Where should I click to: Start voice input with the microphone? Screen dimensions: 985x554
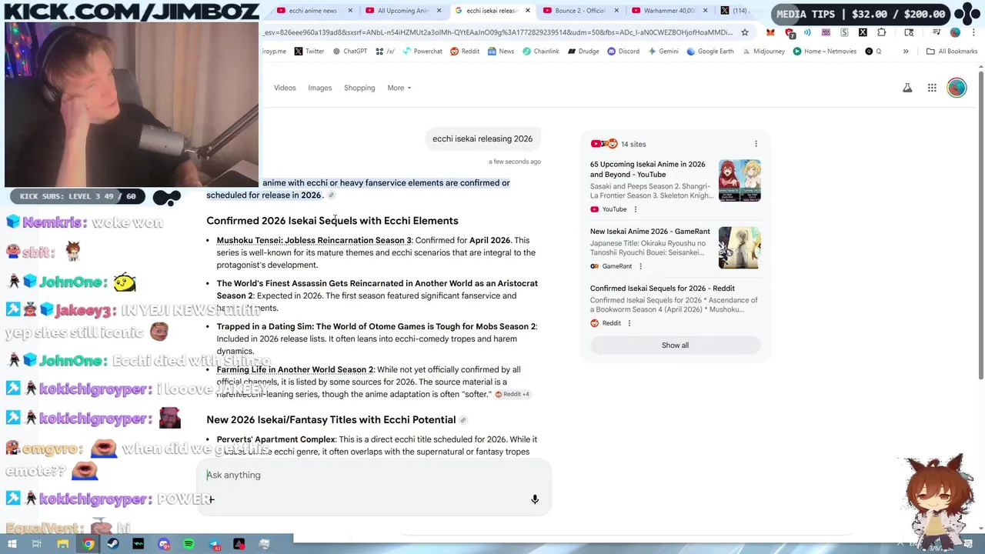tap(535, 499)
